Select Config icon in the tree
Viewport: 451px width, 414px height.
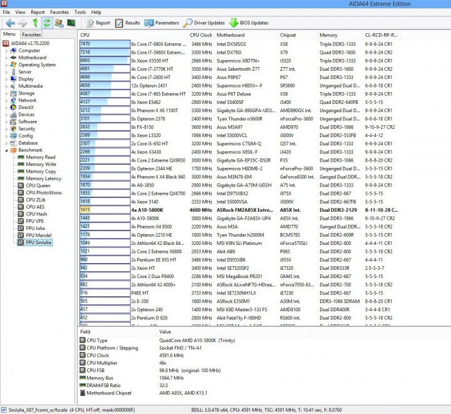[13, 136]
